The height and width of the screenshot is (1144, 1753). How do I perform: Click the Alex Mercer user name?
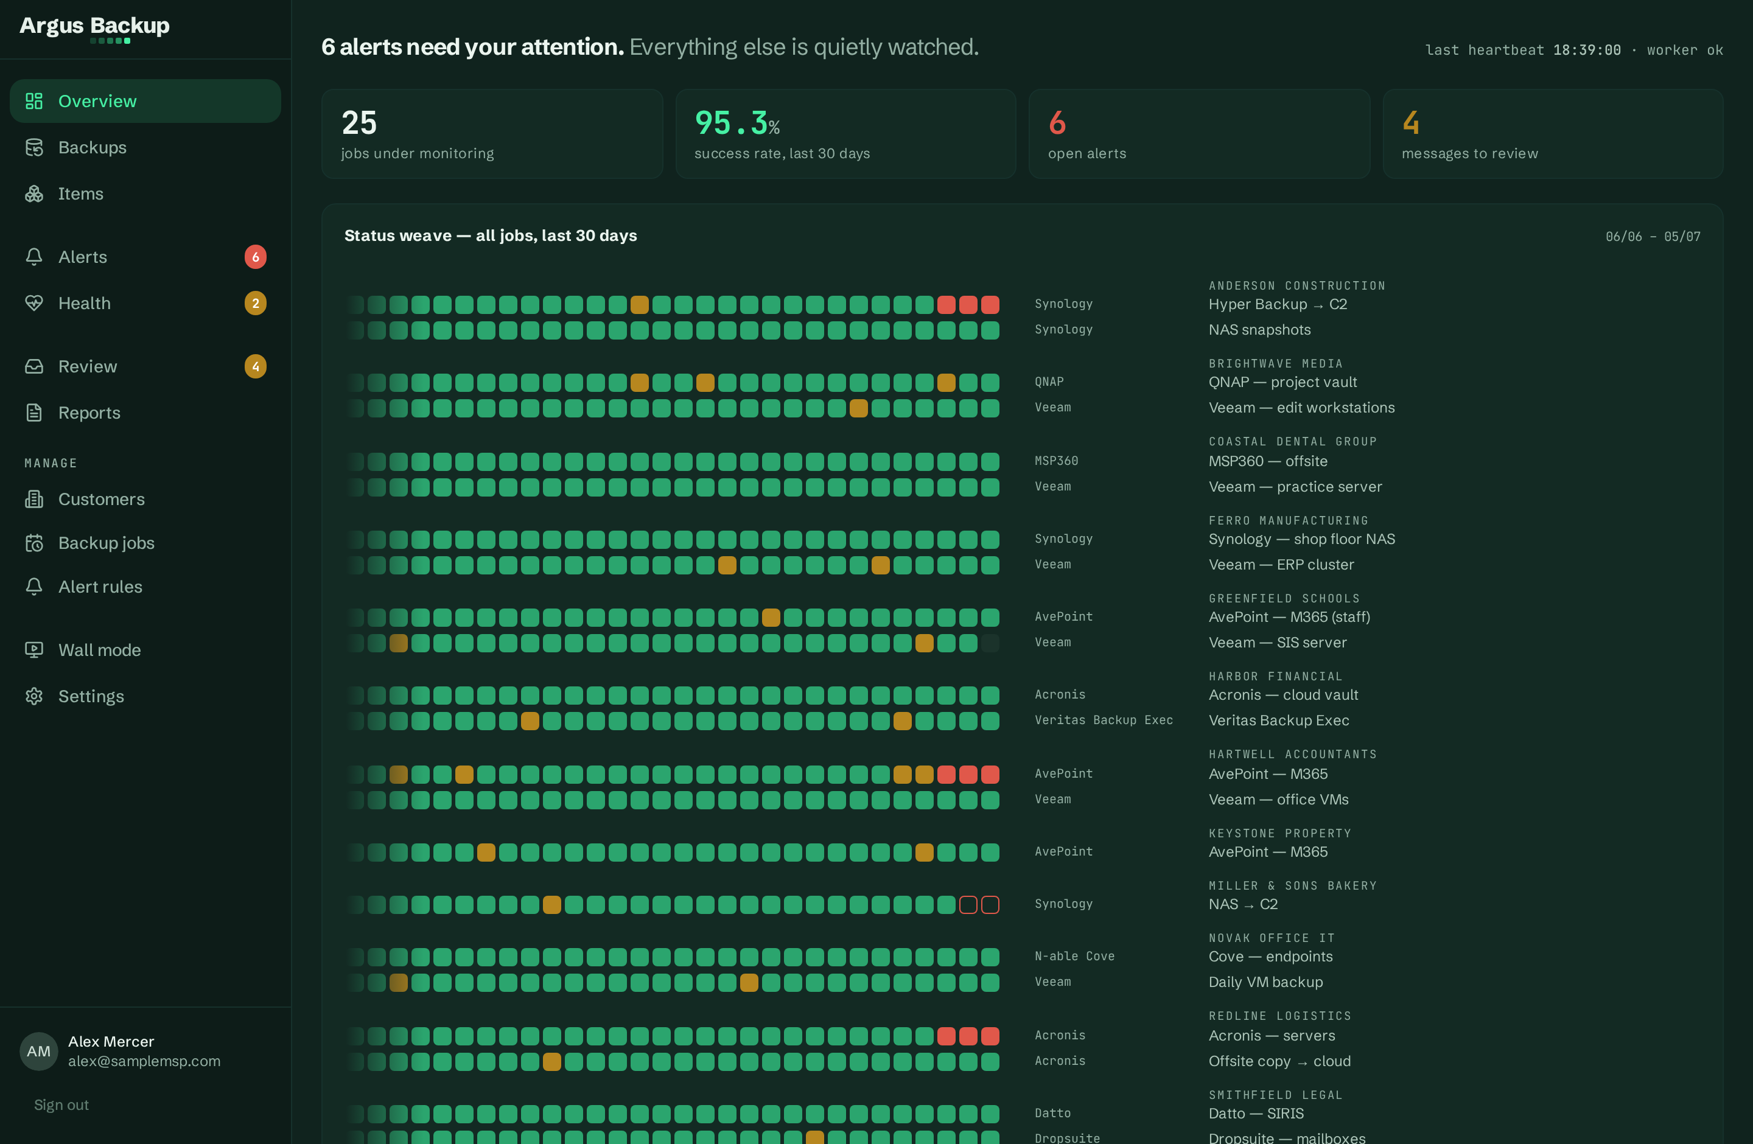(x=111, y=1042)
